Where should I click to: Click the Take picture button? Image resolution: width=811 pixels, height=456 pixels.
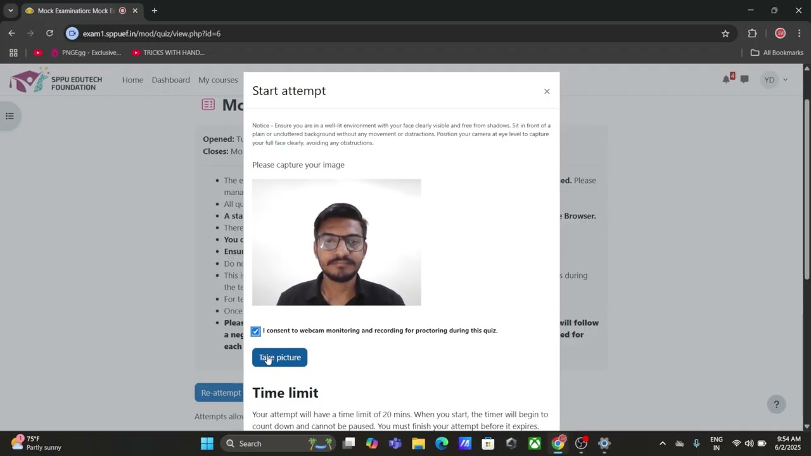pos(279,357)
